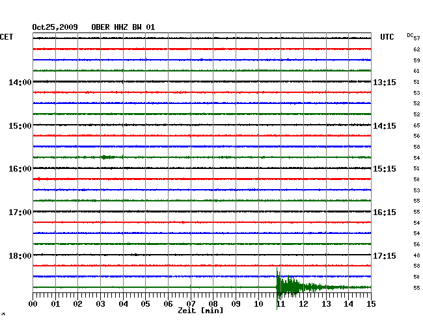The image size is (423, 321).
Task: Click minute tick label 02
Action: pos(77,304)
